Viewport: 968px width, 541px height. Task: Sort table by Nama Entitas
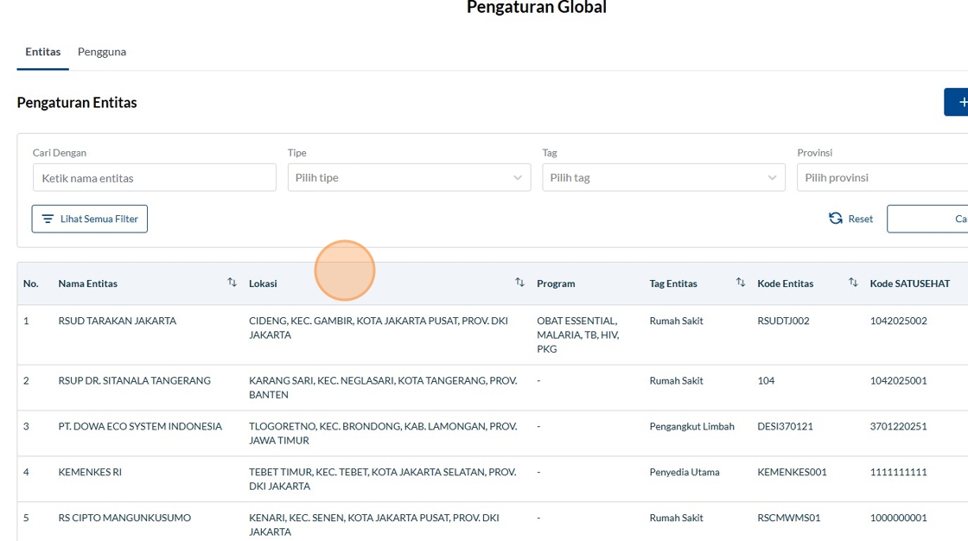(232, 283)
